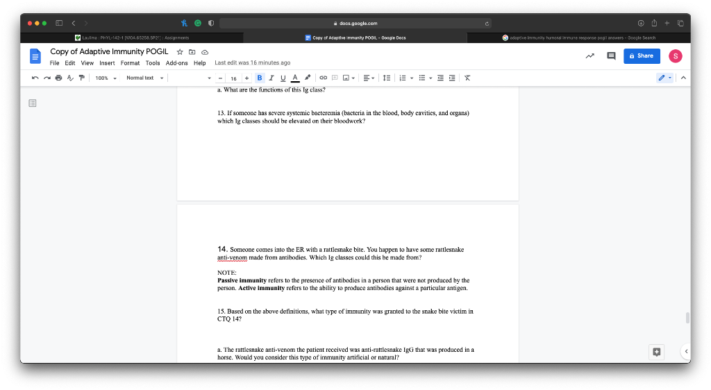Viewport: 711px width, 390px height.
Task: Decrease the paragraph indent
Action: [x=440, y=78]
